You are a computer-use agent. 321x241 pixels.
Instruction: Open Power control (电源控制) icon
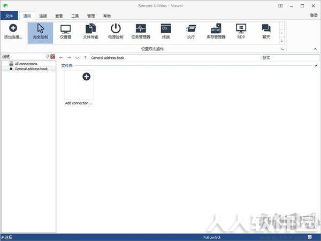[x=116, y=33]
